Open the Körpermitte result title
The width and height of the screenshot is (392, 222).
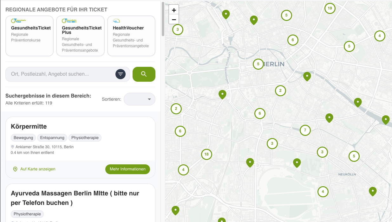(x=29, y=127)
